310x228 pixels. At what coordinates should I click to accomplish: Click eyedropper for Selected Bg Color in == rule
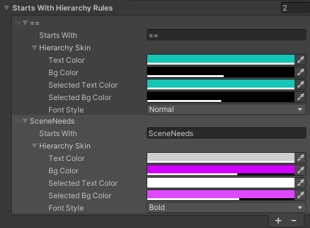click(301, 97)
